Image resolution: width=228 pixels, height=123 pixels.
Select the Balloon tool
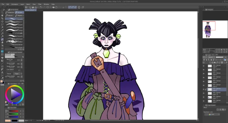click(x=2, y=75)
